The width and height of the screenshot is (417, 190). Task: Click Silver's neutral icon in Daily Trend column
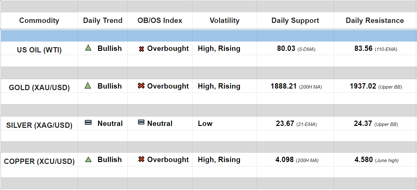coord(88,123)
